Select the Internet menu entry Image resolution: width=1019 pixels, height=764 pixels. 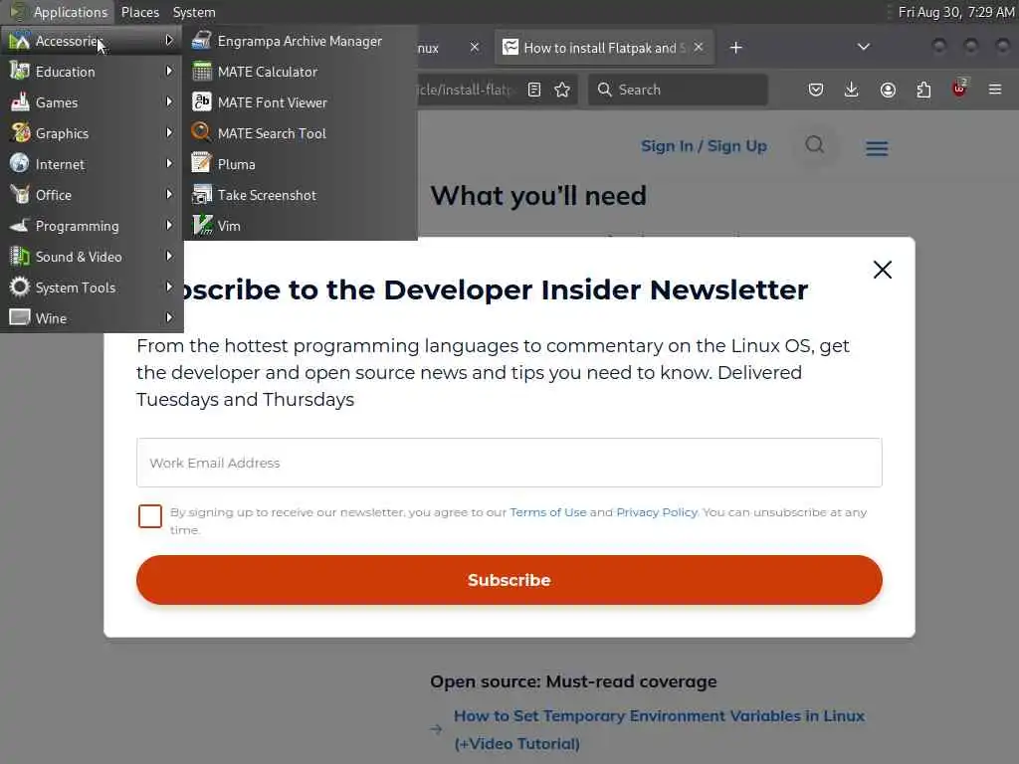[x=92, y=164]
